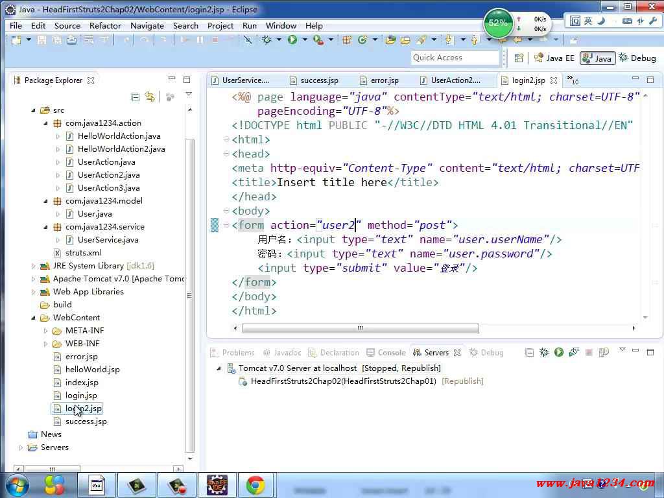Open the Chrome taskbar icon
This screenshot has height=498, width=664.
click(255, 485)
